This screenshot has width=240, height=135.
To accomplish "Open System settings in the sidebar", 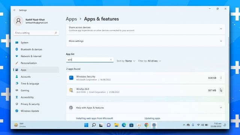I will click(x=36, y=42).
